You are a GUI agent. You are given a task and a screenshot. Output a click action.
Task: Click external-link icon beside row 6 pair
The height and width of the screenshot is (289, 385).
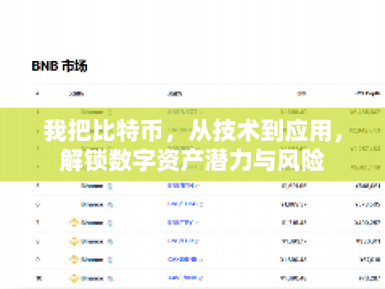[x=201, y=205]
